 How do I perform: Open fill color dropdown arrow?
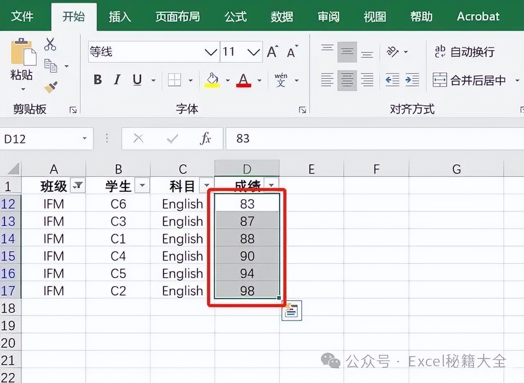coord(228,80)
